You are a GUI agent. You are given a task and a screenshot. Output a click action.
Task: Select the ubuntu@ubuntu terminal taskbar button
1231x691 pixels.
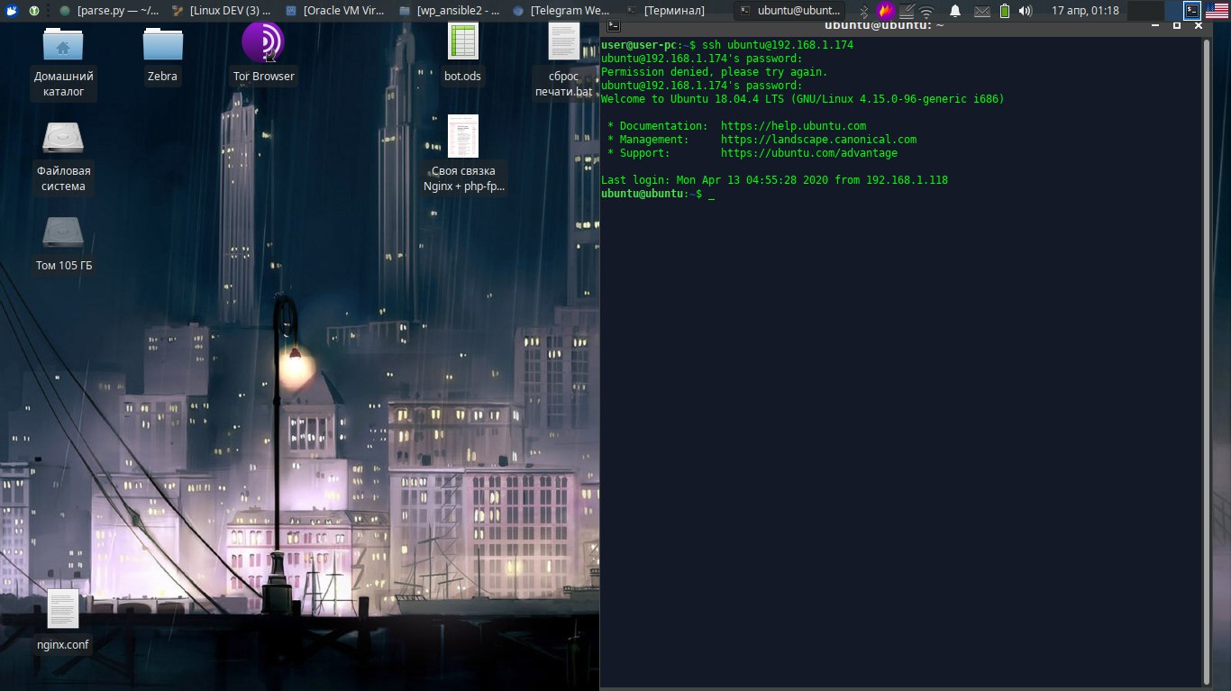click(x=790, y=11)
